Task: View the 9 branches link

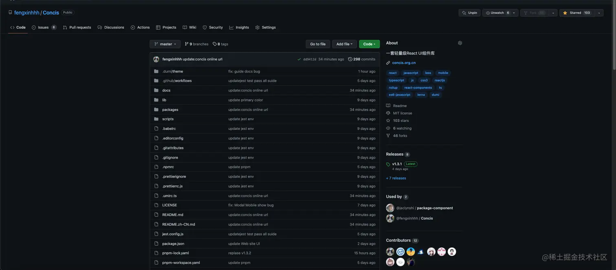Action: [x=196, y=44]
